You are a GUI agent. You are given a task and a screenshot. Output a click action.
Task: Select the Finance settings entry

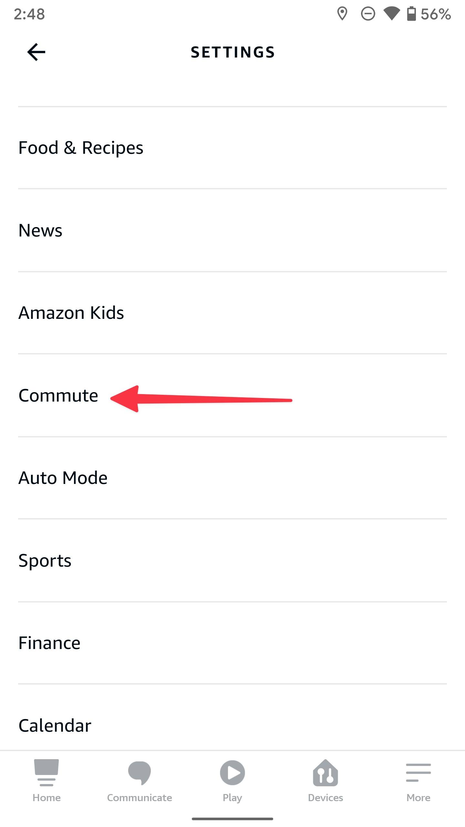(x=49, y=643)
